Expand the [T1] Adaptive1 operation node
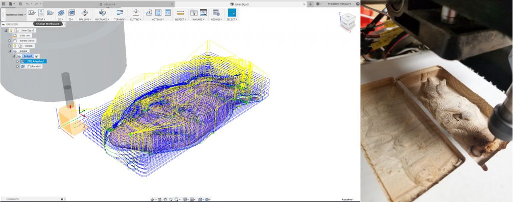Screen dimensions: 513x202 pyautogui.click(x=18, y=61)
